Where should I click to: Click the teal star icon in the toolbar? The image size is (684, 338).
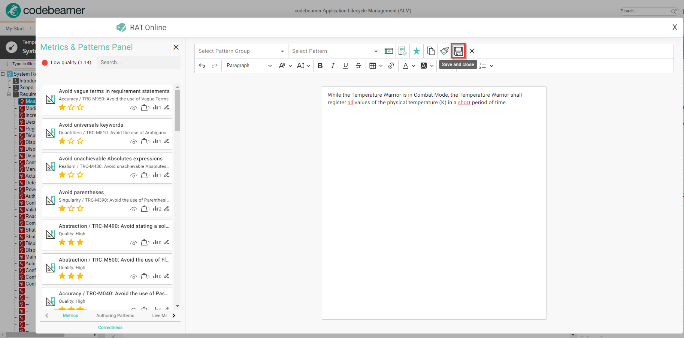(417, 51)
